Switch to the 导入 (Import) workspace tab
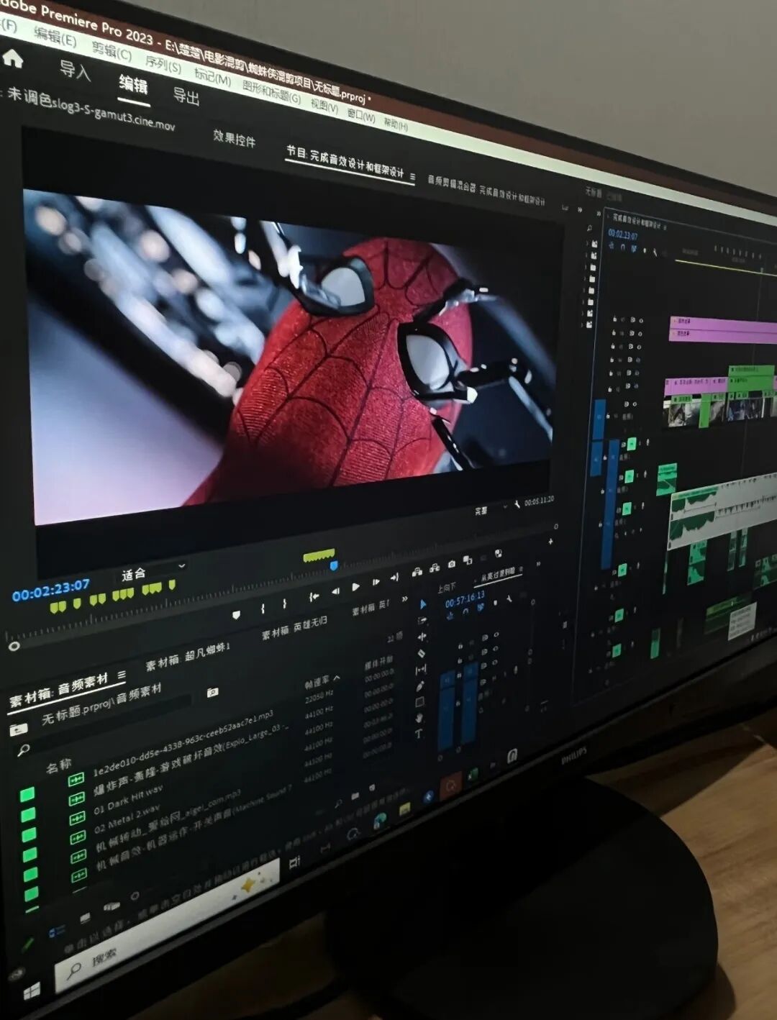The image size is (777, 1020). click(x=75, y=70)
